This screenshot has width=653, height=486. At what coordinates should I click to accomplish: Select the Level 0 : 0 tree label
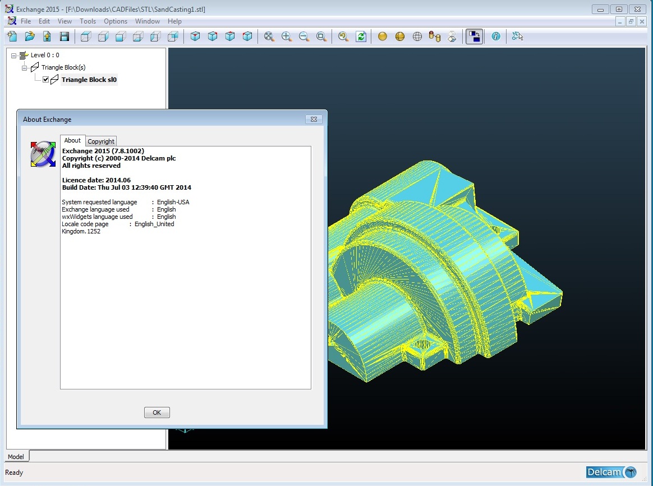click(x=45, y=55)
